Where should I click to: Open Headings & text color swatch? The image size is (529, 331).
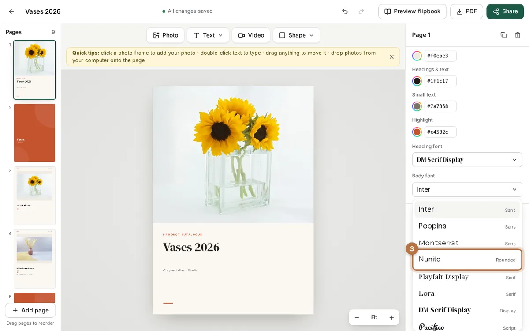click(x=417, y=81)
